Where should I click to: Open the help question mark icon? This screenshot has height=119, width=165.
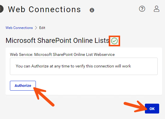(x=142, y=9)
